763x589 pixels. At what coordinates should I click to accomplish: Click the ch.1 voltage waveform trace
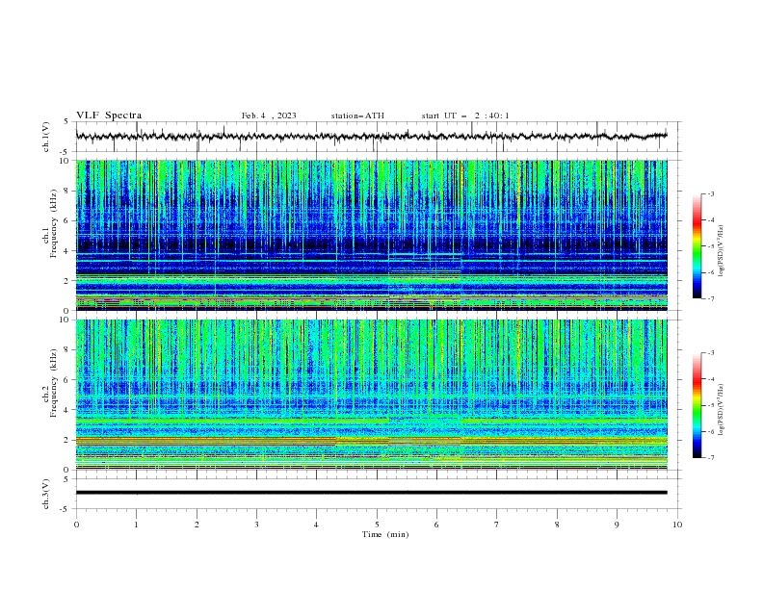[371, 137]
